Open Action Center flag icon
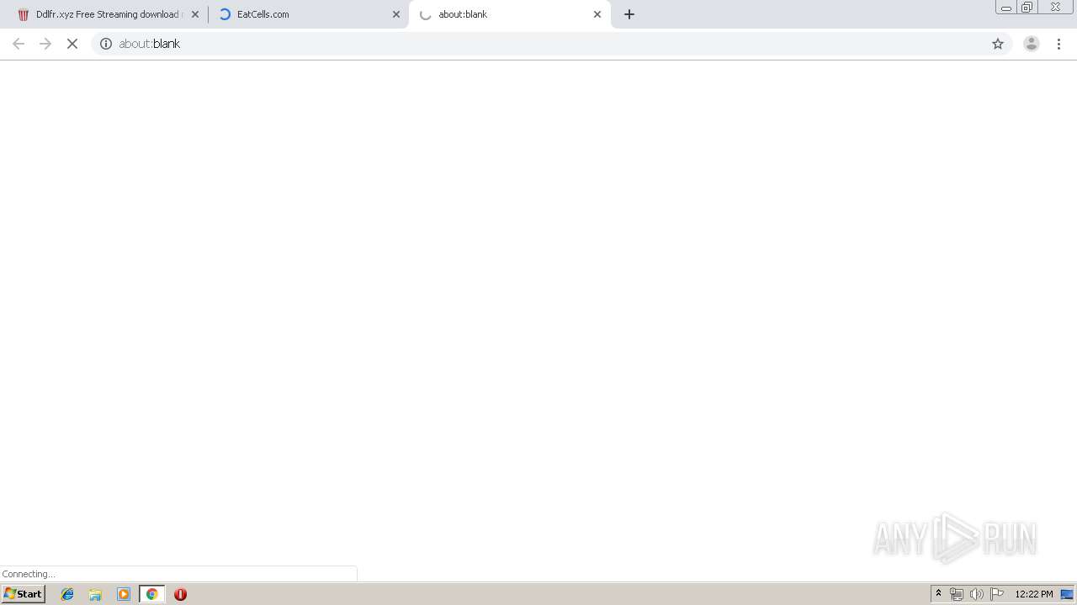Screen dimensions: 1077x605 coord(997,594)
